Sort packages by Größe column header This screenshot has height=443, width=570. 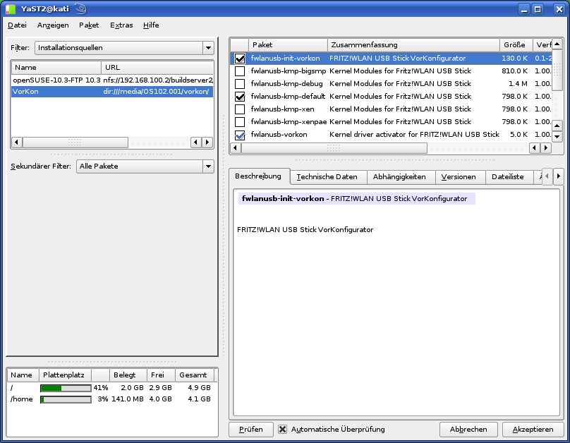[516, 44]
